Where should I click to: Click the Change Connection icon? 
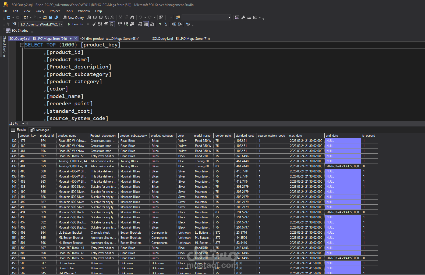click(x=14, y=24)
